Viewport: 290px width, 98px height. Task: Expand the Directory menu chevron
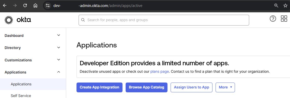coord(59,48)
